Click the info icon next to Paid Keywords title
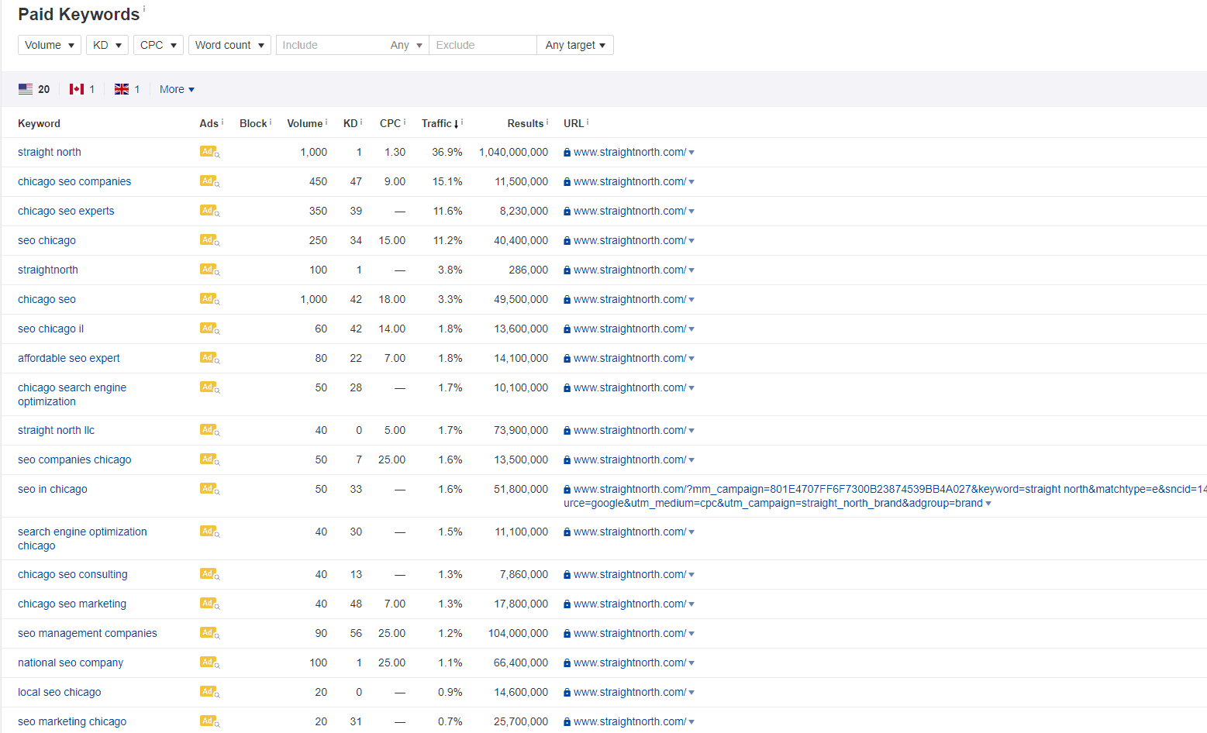The height and width of the screenshot is (733, 1207). tap(144, 9)
